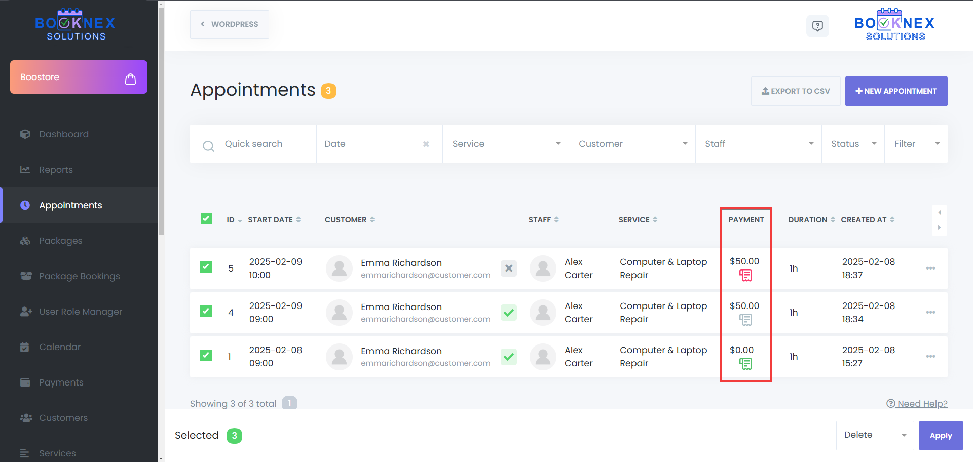This screenshot has height=462, width=973.
Task: Open the Payments section
Action: click(61, 382)
